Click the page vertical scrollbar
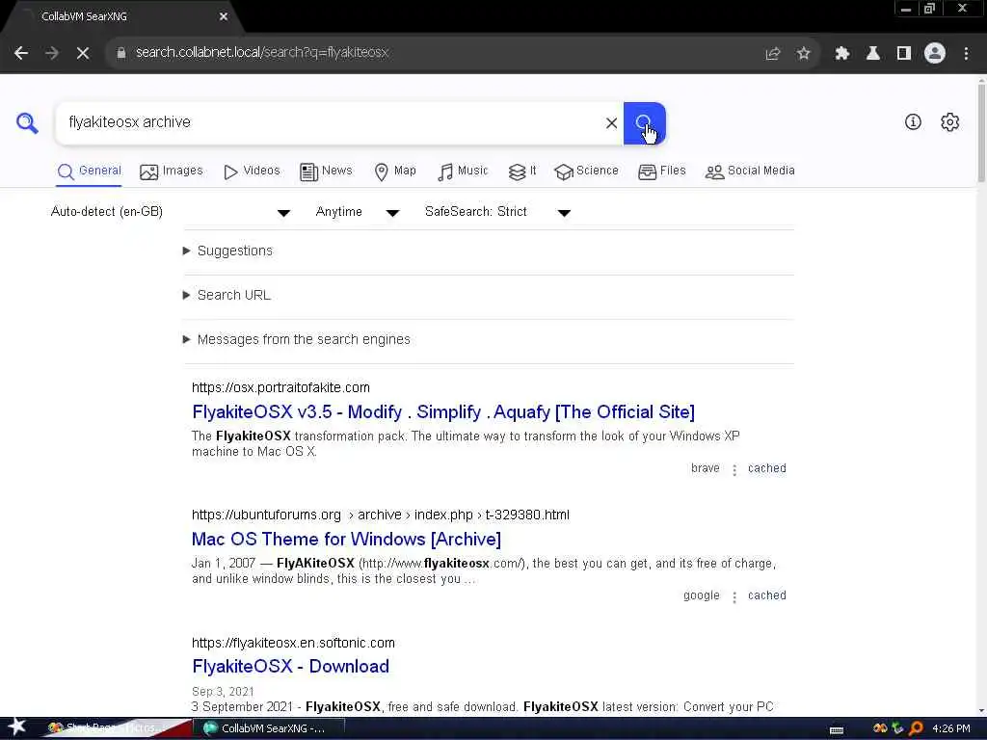Screen dimensions: 987x740 [981, 131]
